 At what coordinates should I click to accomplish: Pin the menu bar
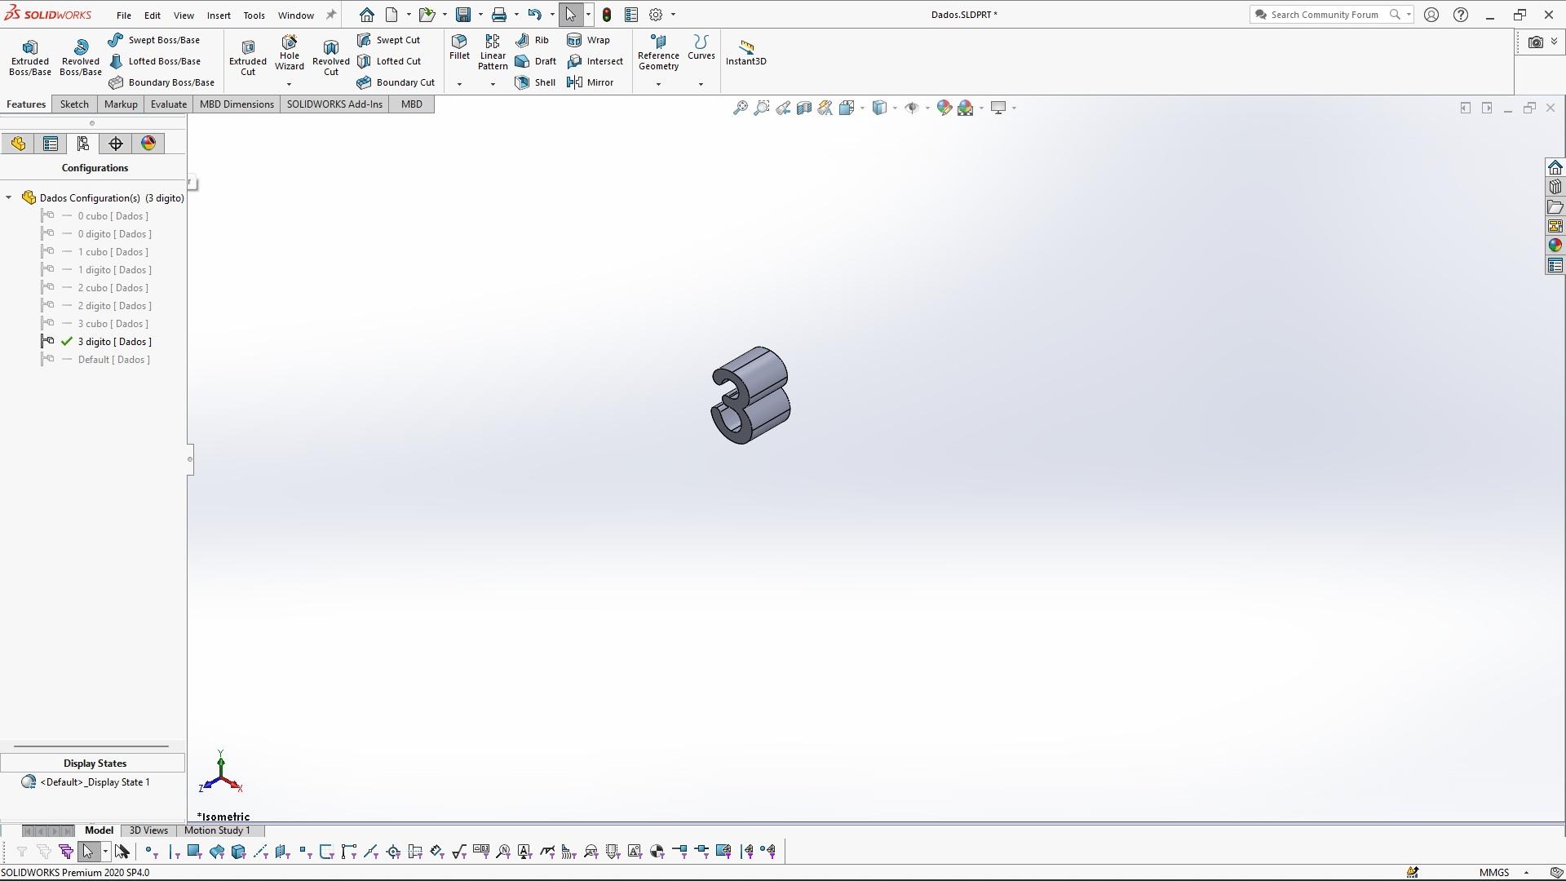coord(330,15)
